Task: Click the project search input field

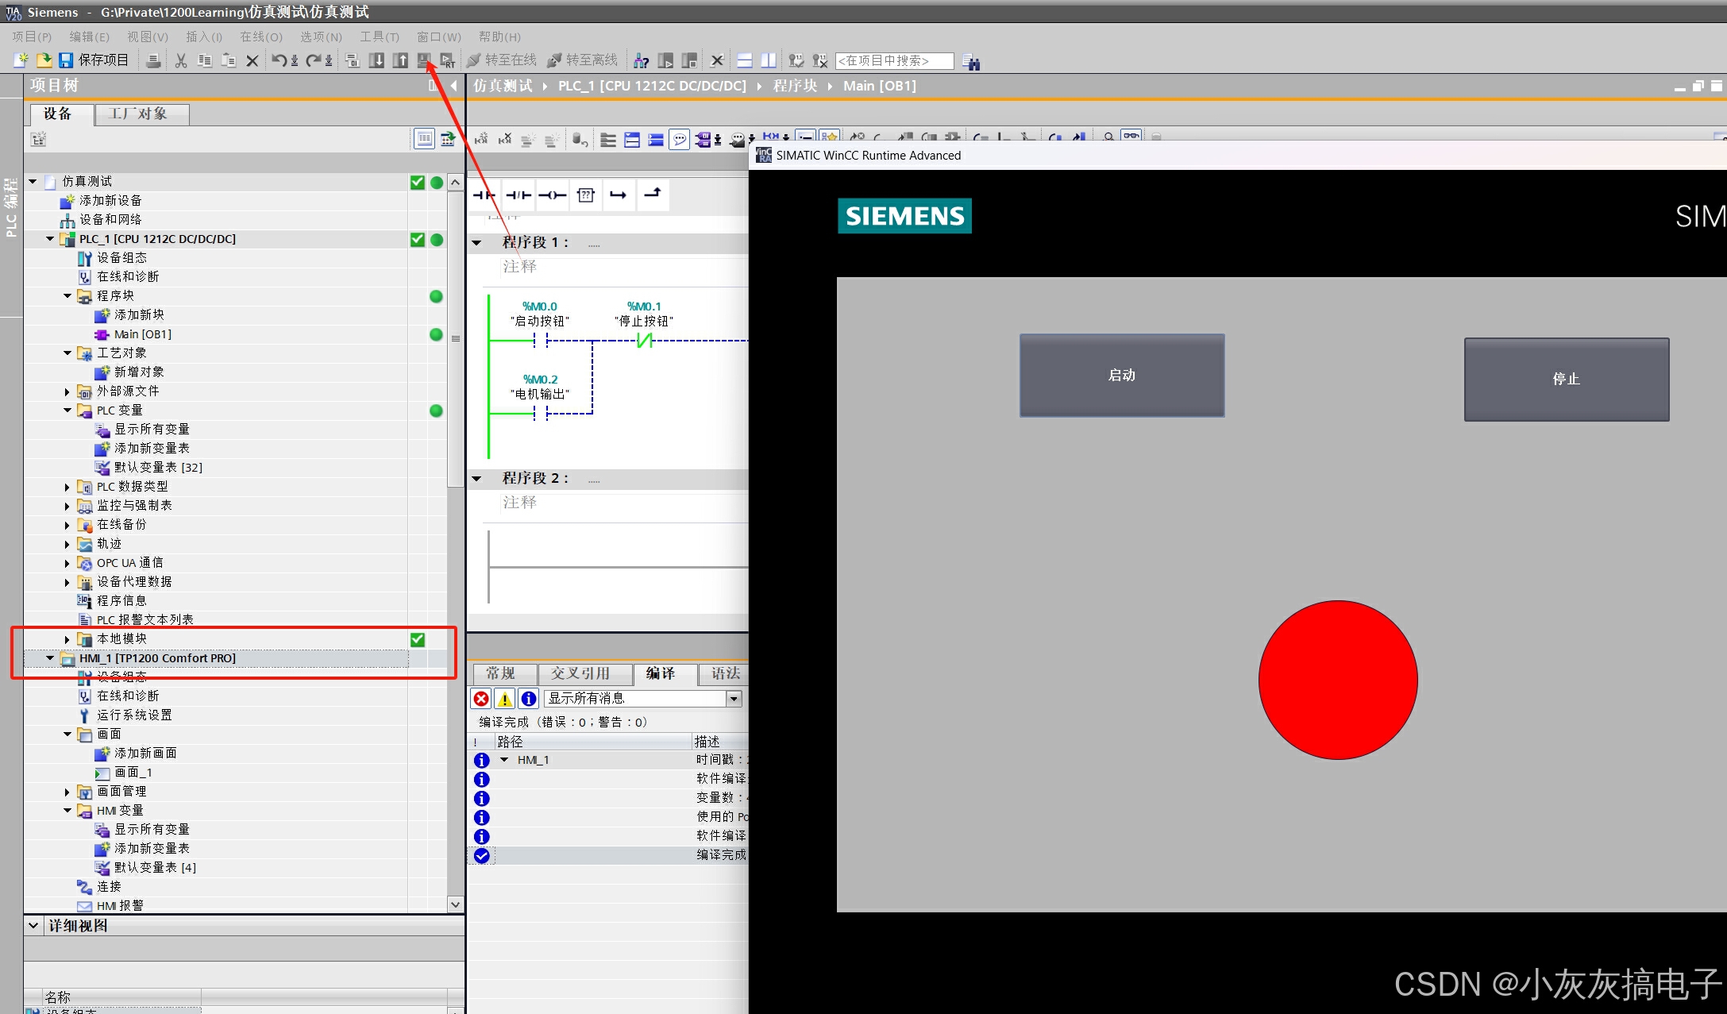Action: 893,60
